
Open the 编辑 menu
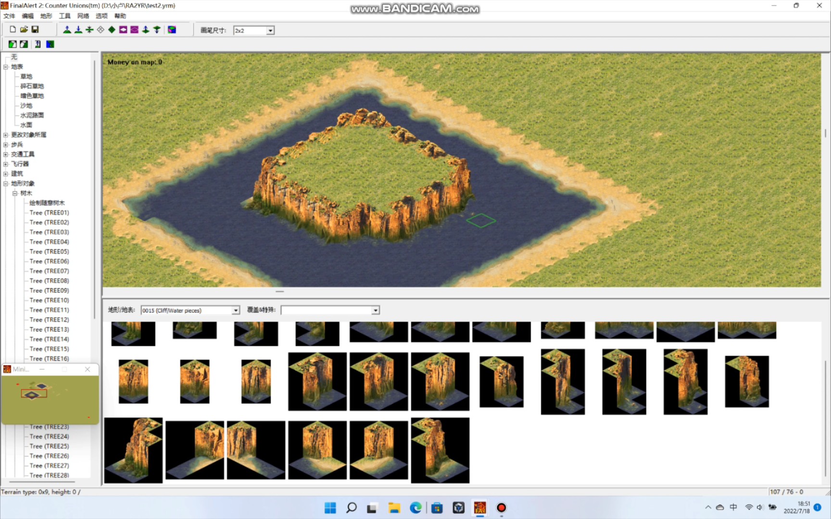click(x=27, y=16)
